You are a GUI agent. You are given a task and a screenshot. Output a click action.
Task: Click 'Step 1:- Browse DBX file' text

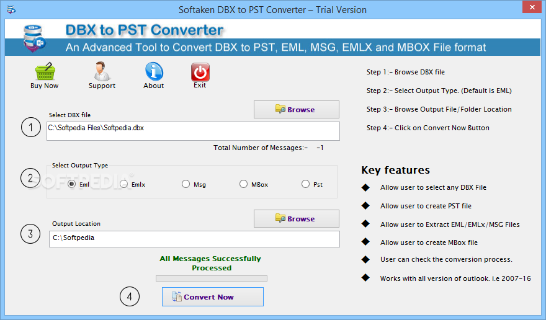(x=406, y=72)
